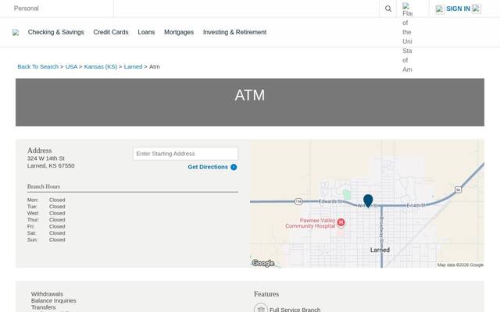Image resolution: width=500 pixels, height=312 pixels.
Task: Click Back To Search breadcrumb
Action: pos(38,66)
